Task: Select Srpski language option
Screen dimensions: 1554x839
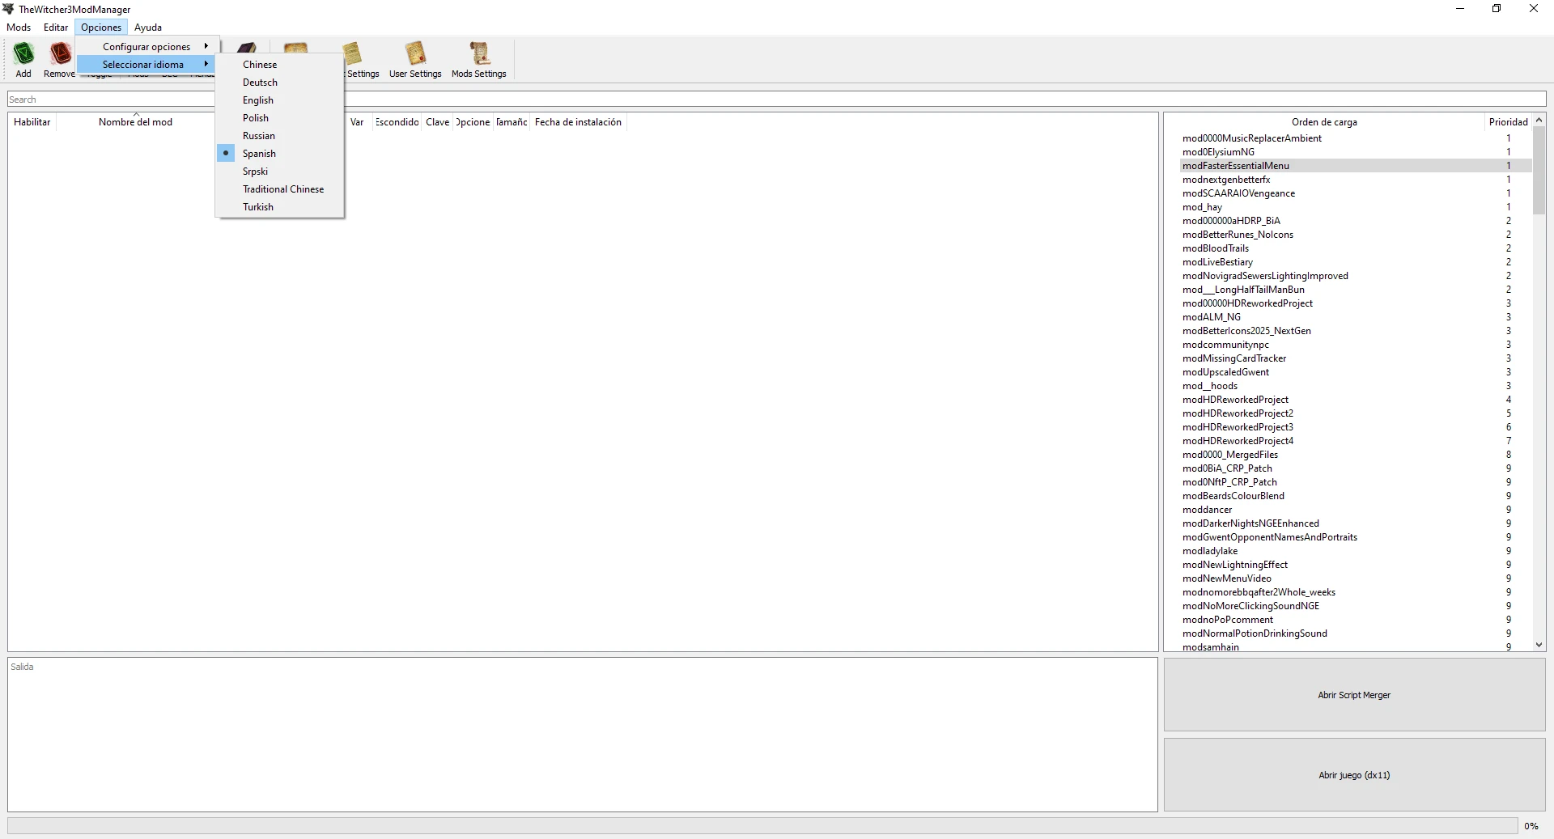Action: pos(280,172)
